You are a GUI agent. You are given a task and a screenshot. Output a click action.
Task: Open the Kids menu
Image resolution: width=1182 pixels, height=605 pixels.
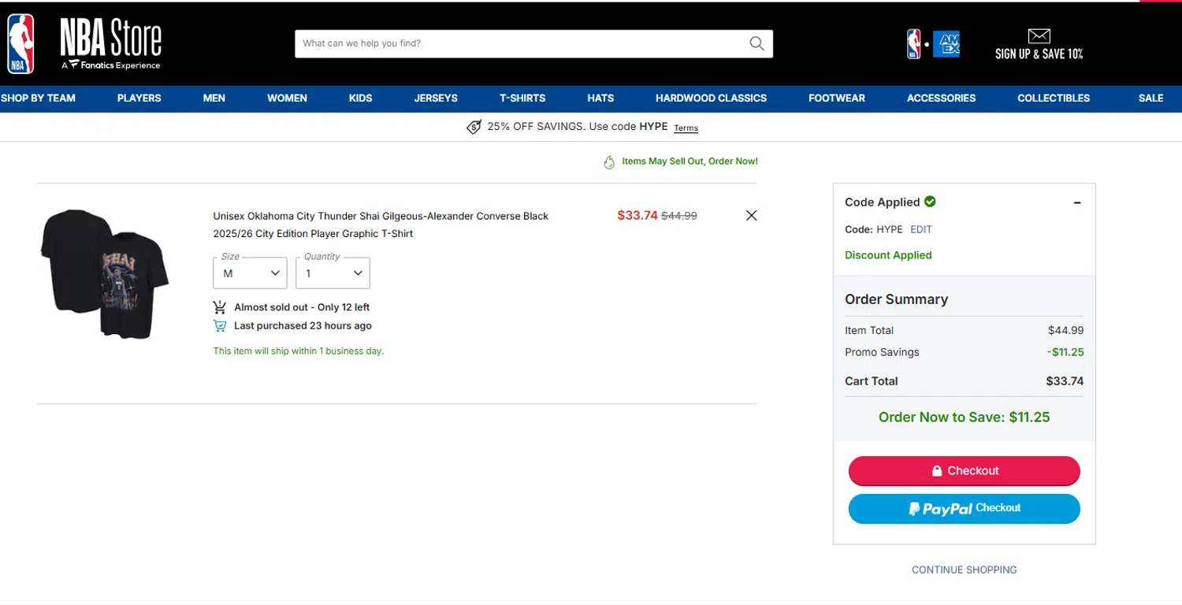click(x=360, y=98)
